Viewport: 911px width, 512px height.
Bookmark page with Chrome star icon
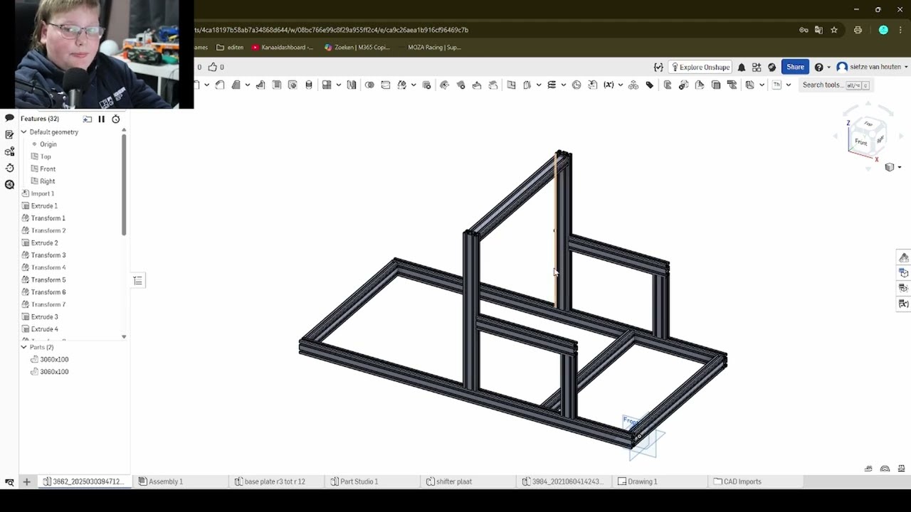coord(834,30)
